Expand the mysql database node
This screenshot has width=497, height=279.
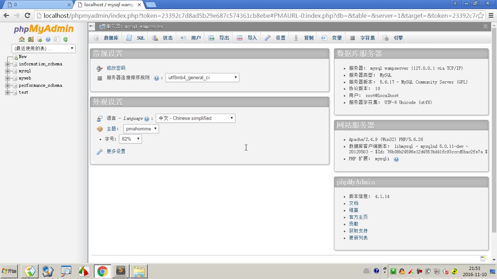point(8,71)
